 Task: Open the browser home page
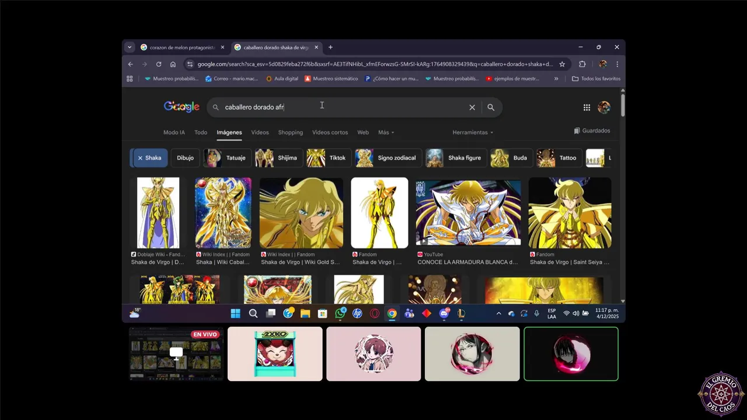173,64
